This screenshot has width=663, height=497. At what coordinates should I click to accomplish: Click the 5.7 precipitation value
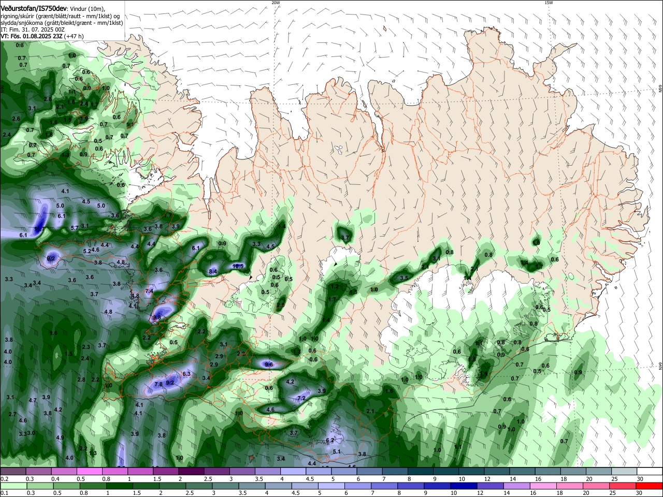[74, 228]
